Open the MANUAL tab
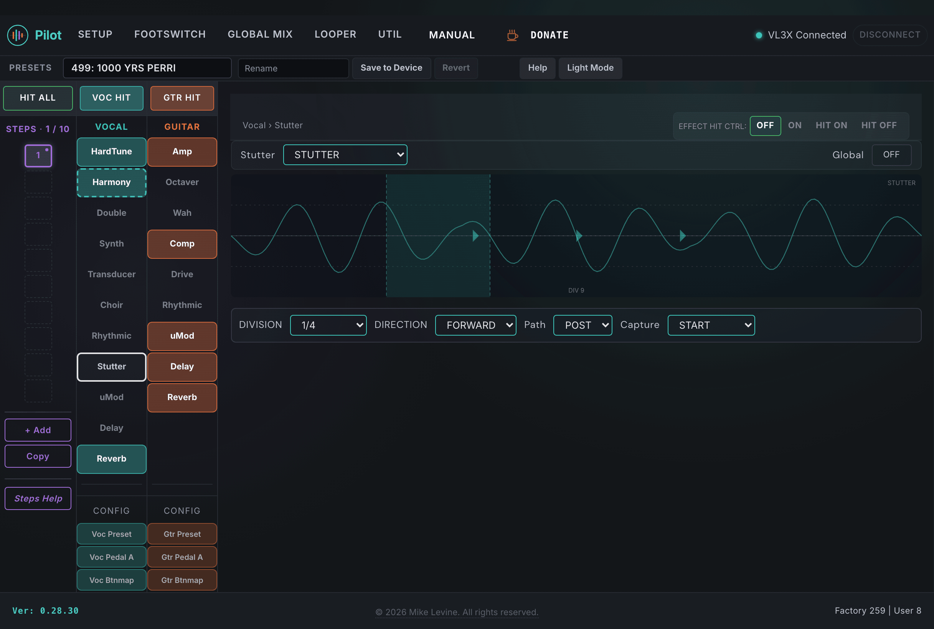 click(452, 35)
